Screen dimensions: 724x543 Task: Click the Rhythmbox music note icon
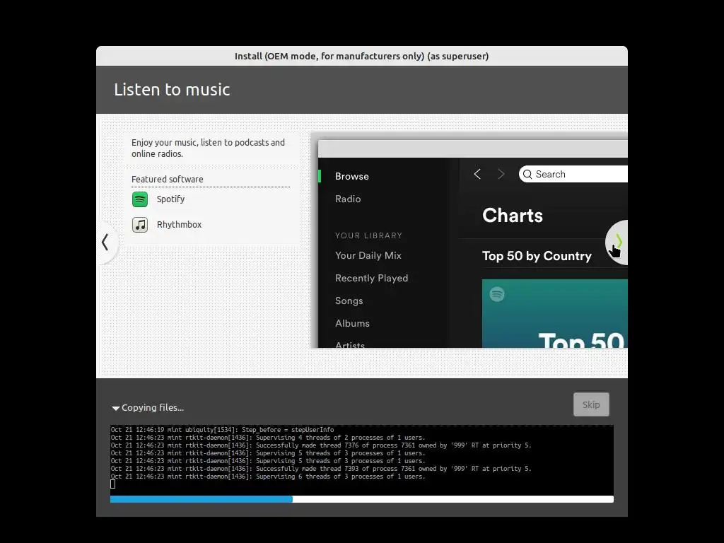point(140,225)
